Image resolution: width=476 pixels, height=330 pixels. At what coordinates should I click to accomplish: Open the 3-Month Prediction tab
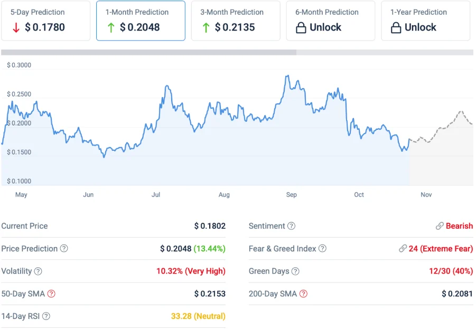[236, 21]
